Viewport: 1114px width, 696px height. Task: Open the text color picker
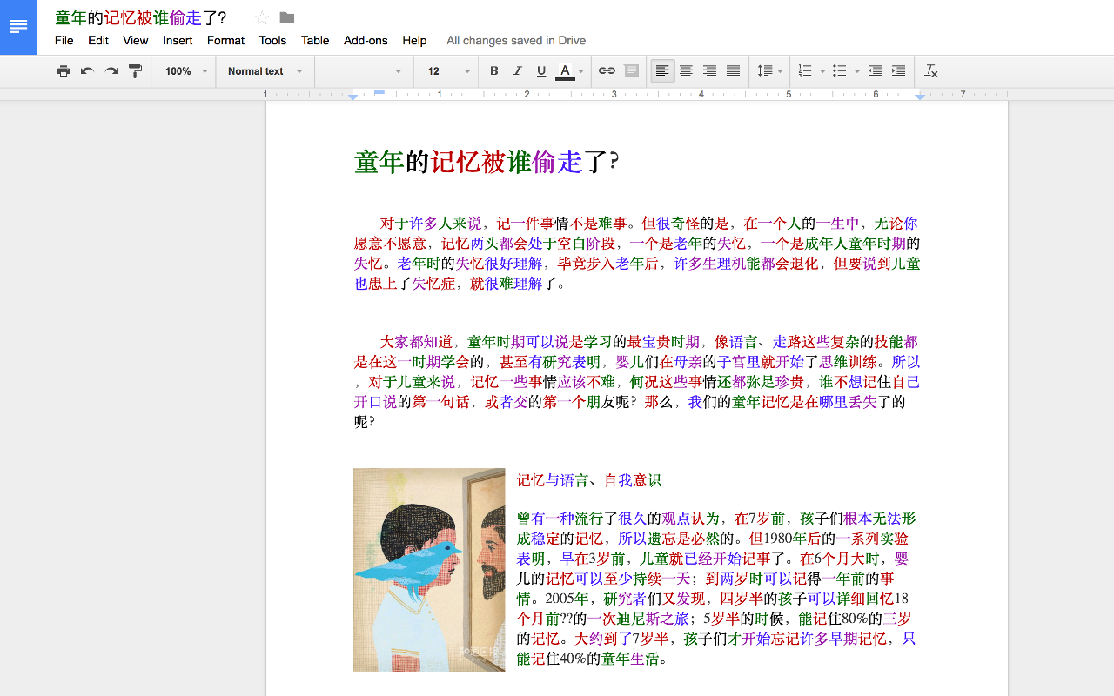tap(566, 70)
